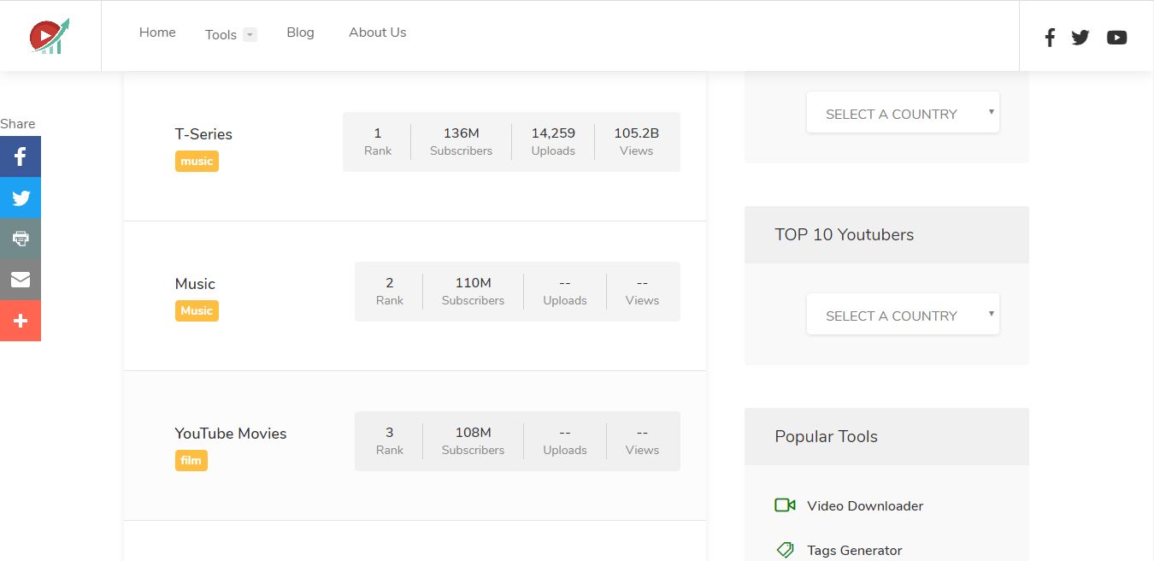
Task: Share the page on Twitter via sidebar
Action: click(x=21, y=198)
